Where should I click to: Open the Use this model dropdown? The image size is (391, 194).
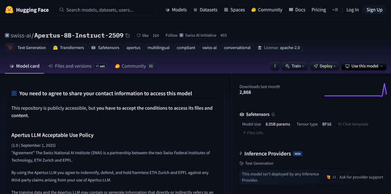[x=364, y=66]
